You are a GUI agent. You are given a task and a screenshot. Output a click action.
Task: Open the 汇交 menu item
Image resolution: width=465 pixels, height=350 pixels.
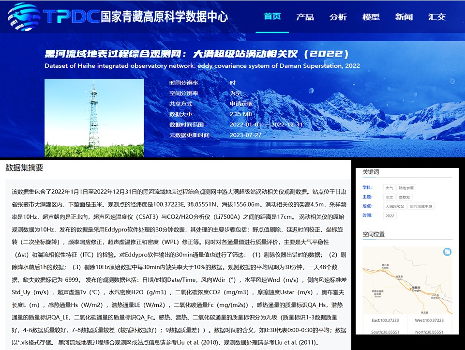tap(436, 17)
